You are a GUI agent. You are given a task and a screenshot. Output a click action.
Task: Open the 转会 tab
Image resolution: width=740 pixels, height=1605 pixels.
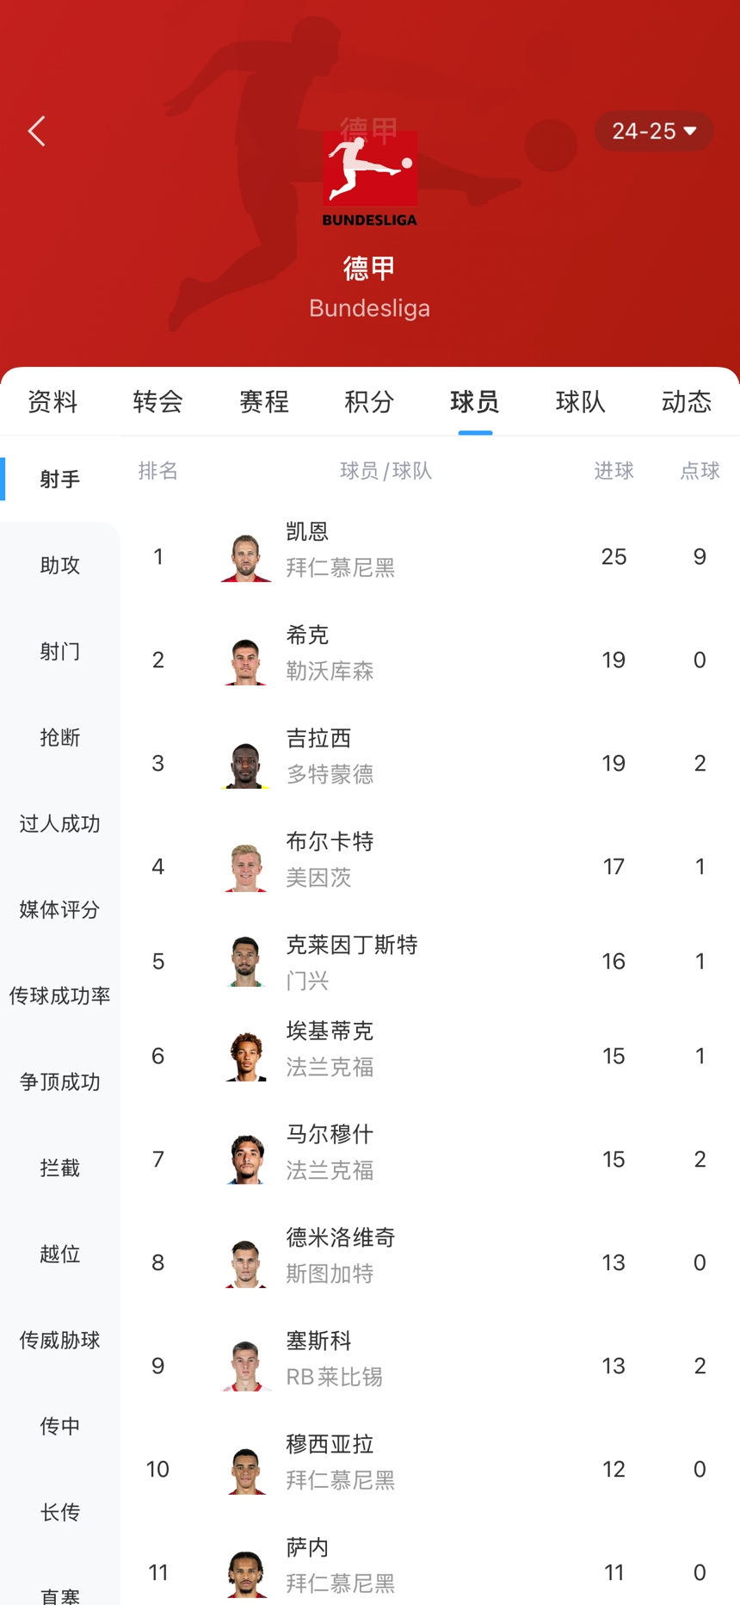pos(158,401)
